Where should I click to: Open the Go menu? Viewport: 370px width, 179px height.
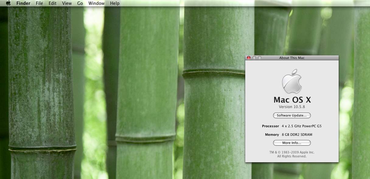coord(80,3)
